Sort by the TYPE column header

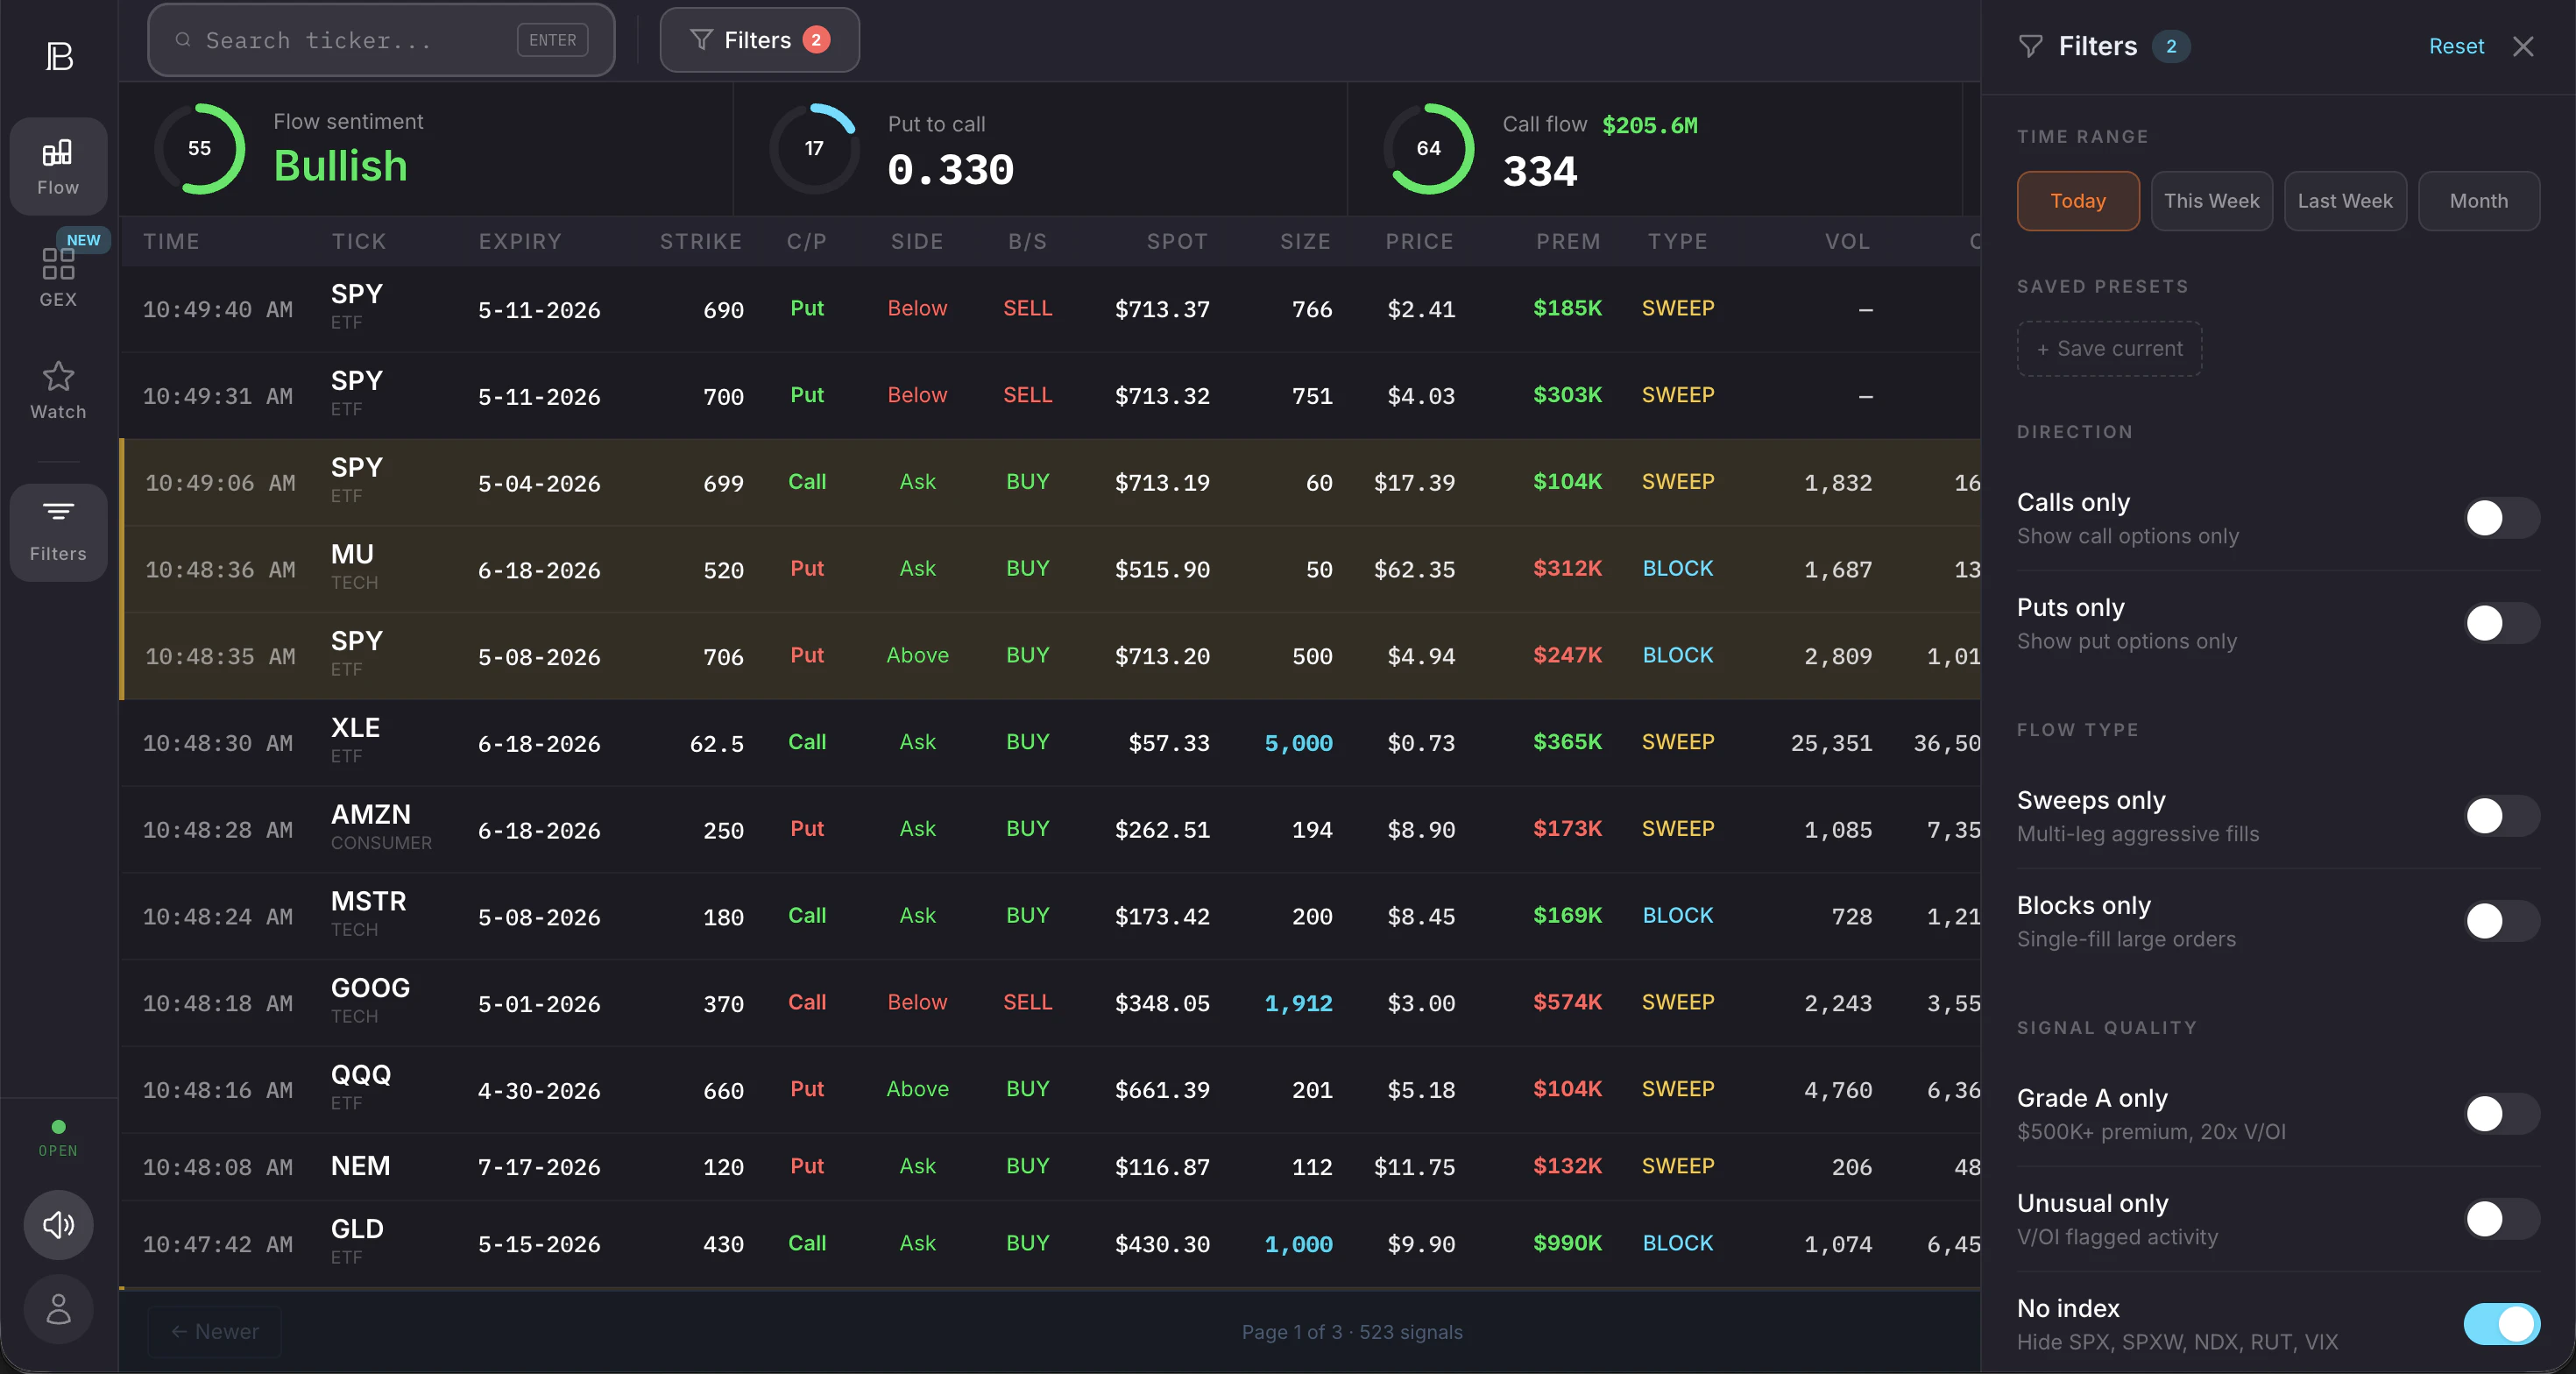point(1678,241)
